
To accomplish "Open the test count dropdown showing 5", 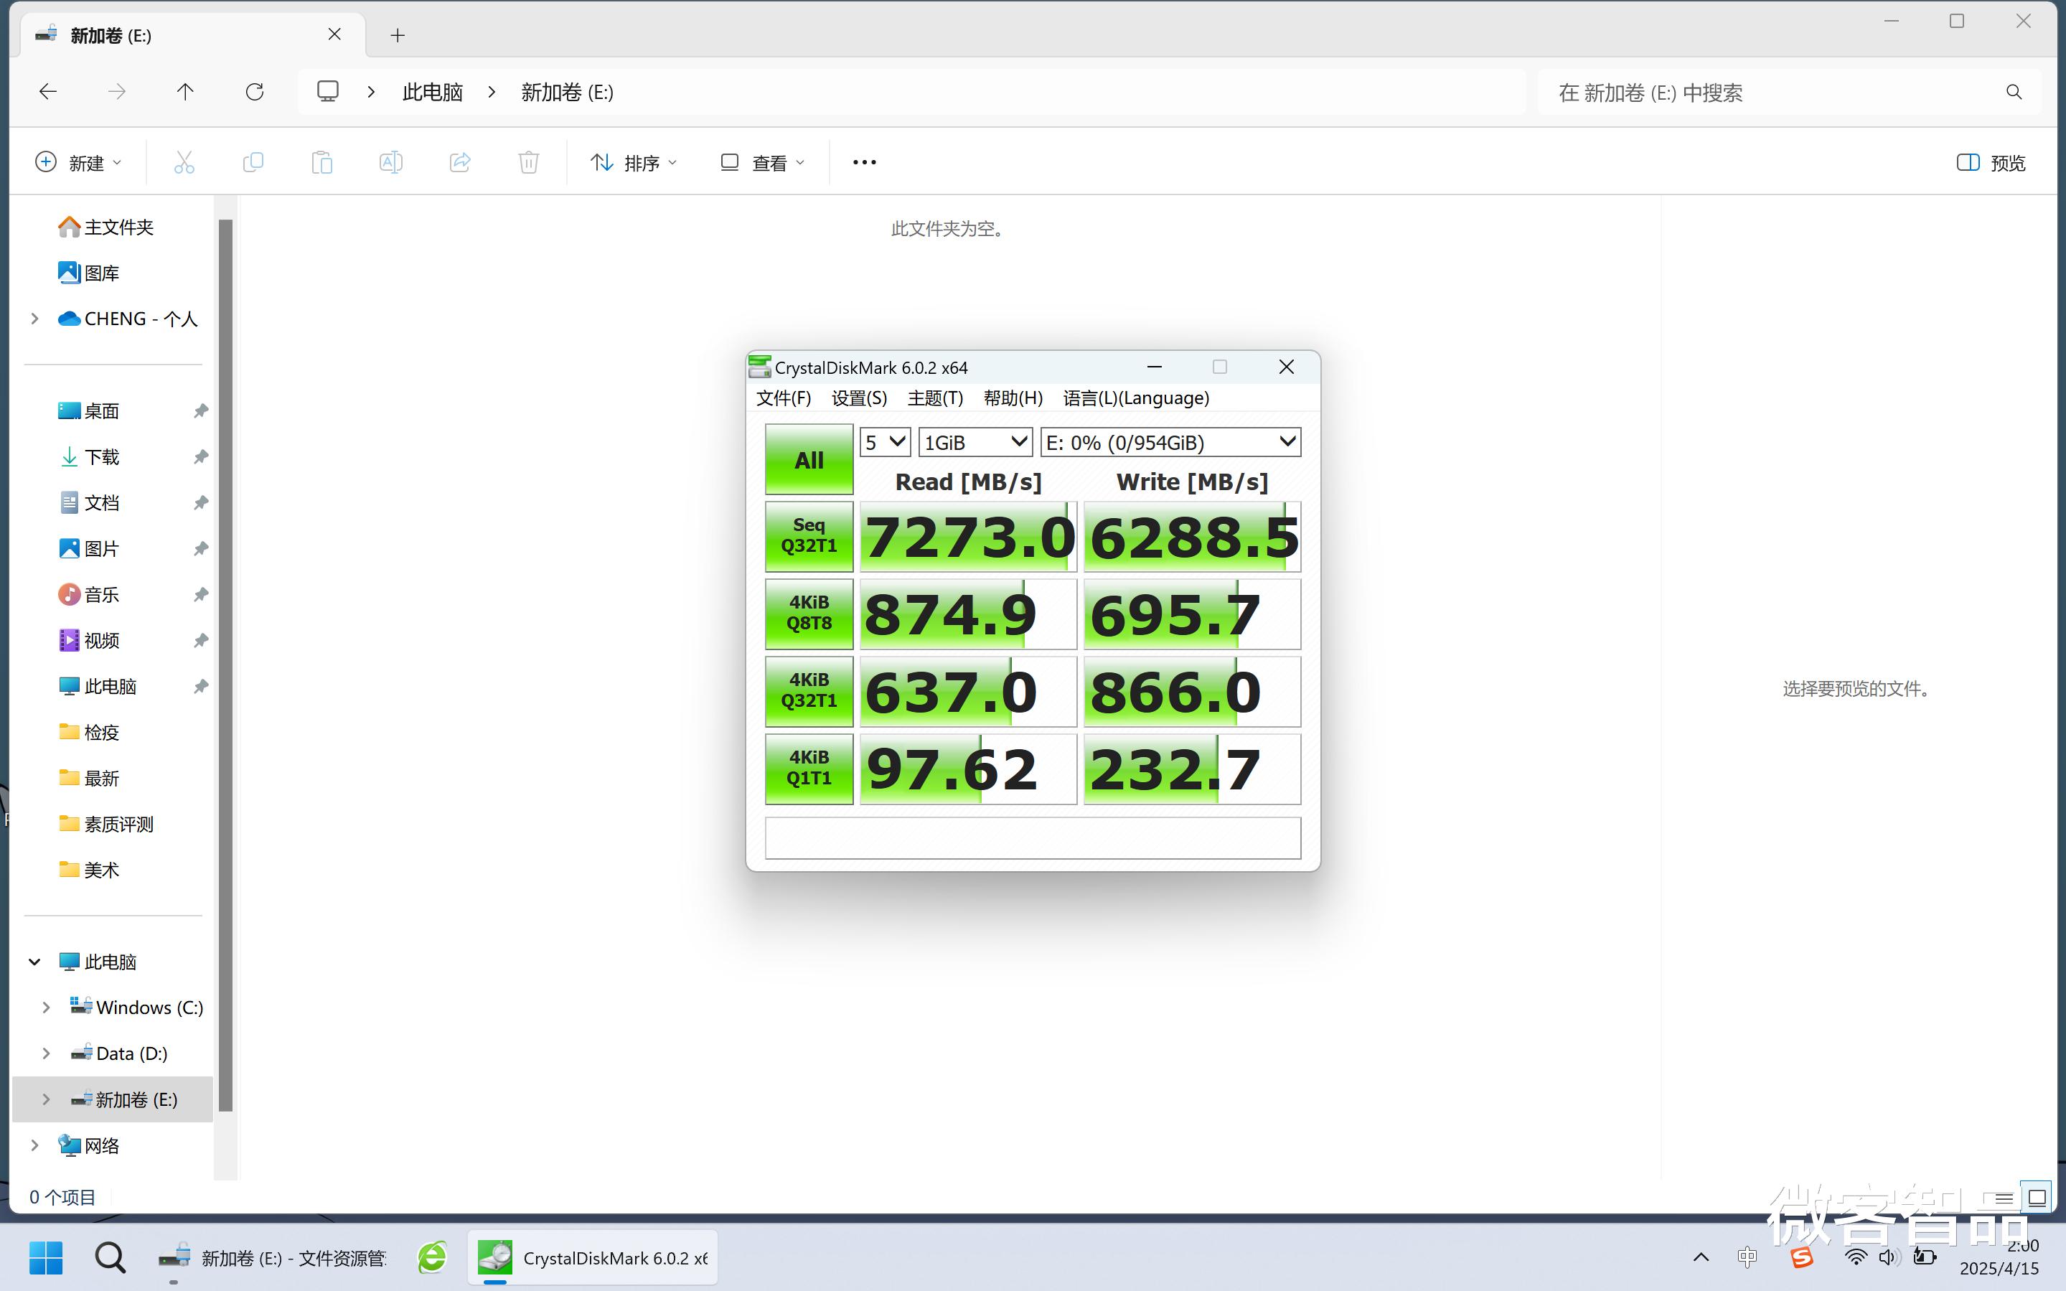I will (884, 442).
